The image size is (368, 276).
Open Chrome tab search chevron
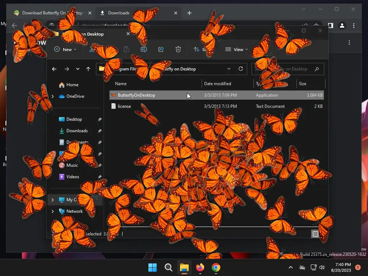tap(303, 9)
